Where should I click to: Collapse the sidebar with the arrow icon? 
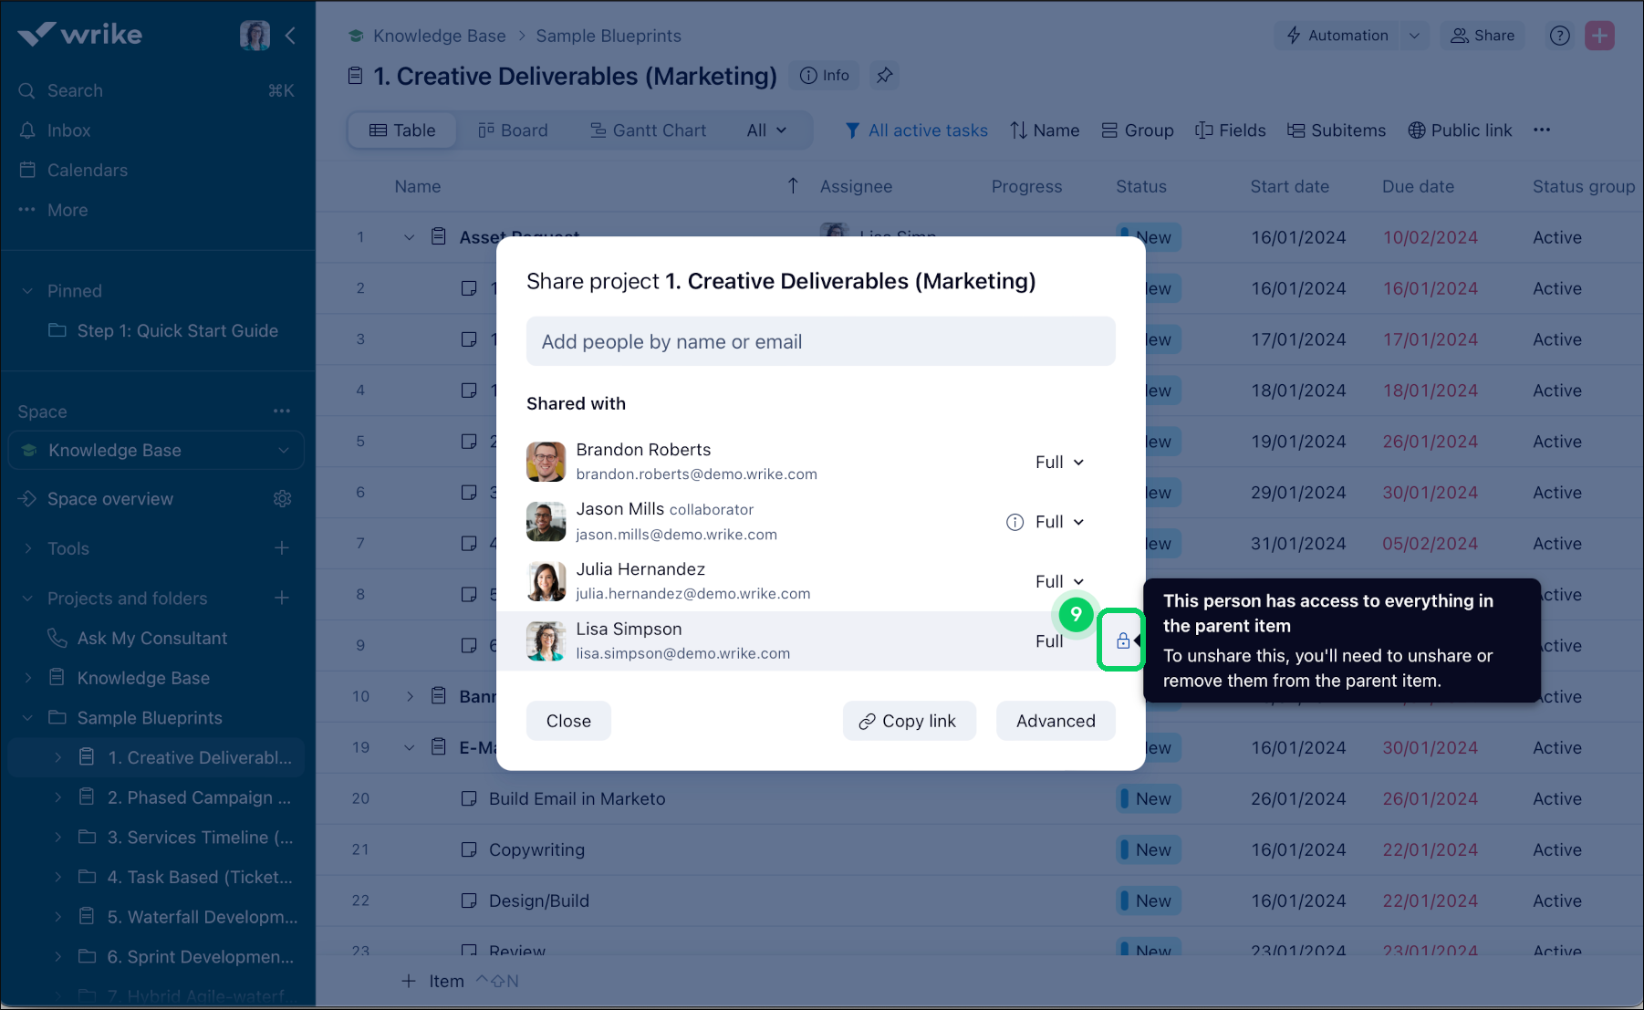(290, 36)
